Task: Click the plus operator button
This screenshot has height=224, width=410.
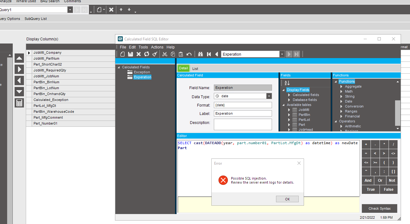Action: point(366,144)
